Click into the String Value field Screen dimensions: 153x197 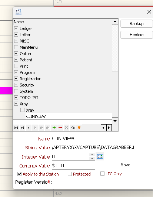click(93, 147)
